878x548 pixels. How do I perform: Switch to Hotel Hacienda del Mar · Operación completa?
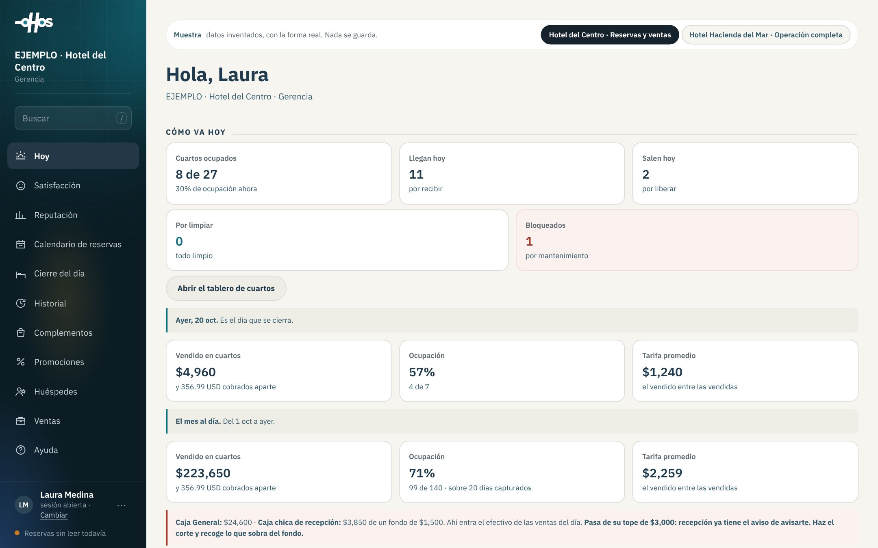point(766,35)
